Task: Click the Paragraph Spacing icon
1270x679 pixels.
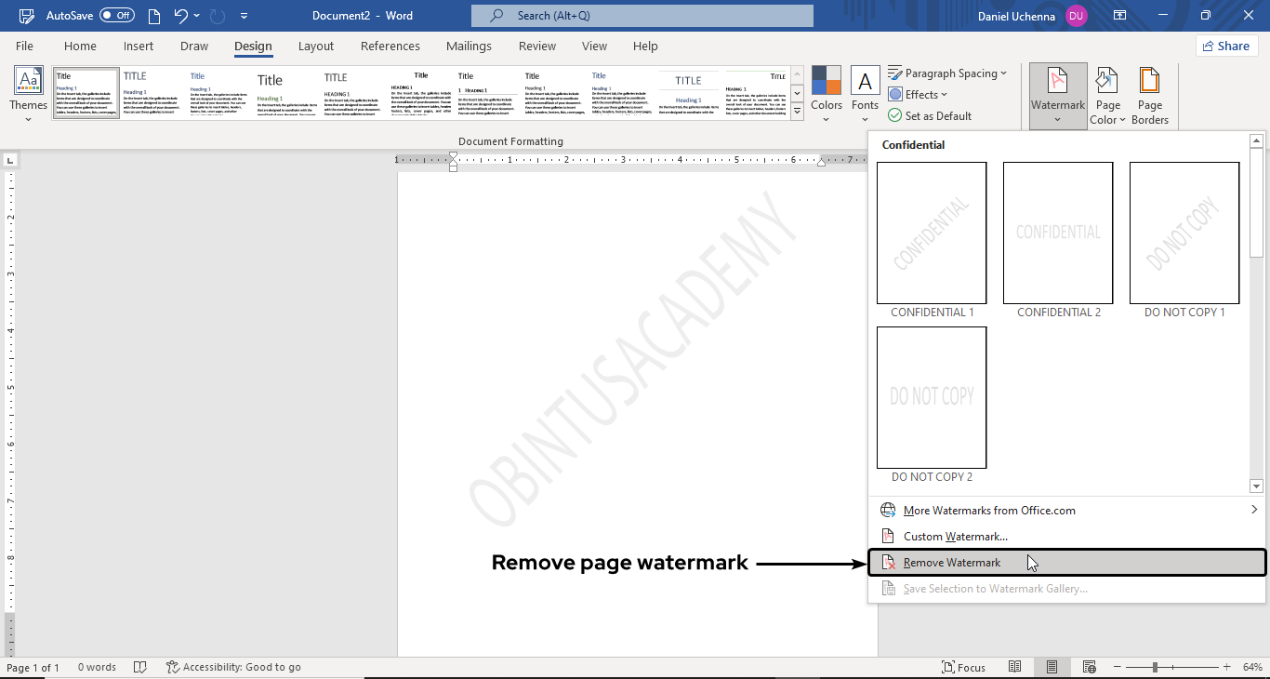Action: pos(896,73)
